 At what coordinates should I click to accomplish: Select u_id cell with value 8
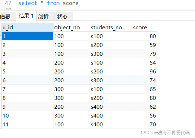(x=27, y=98)
